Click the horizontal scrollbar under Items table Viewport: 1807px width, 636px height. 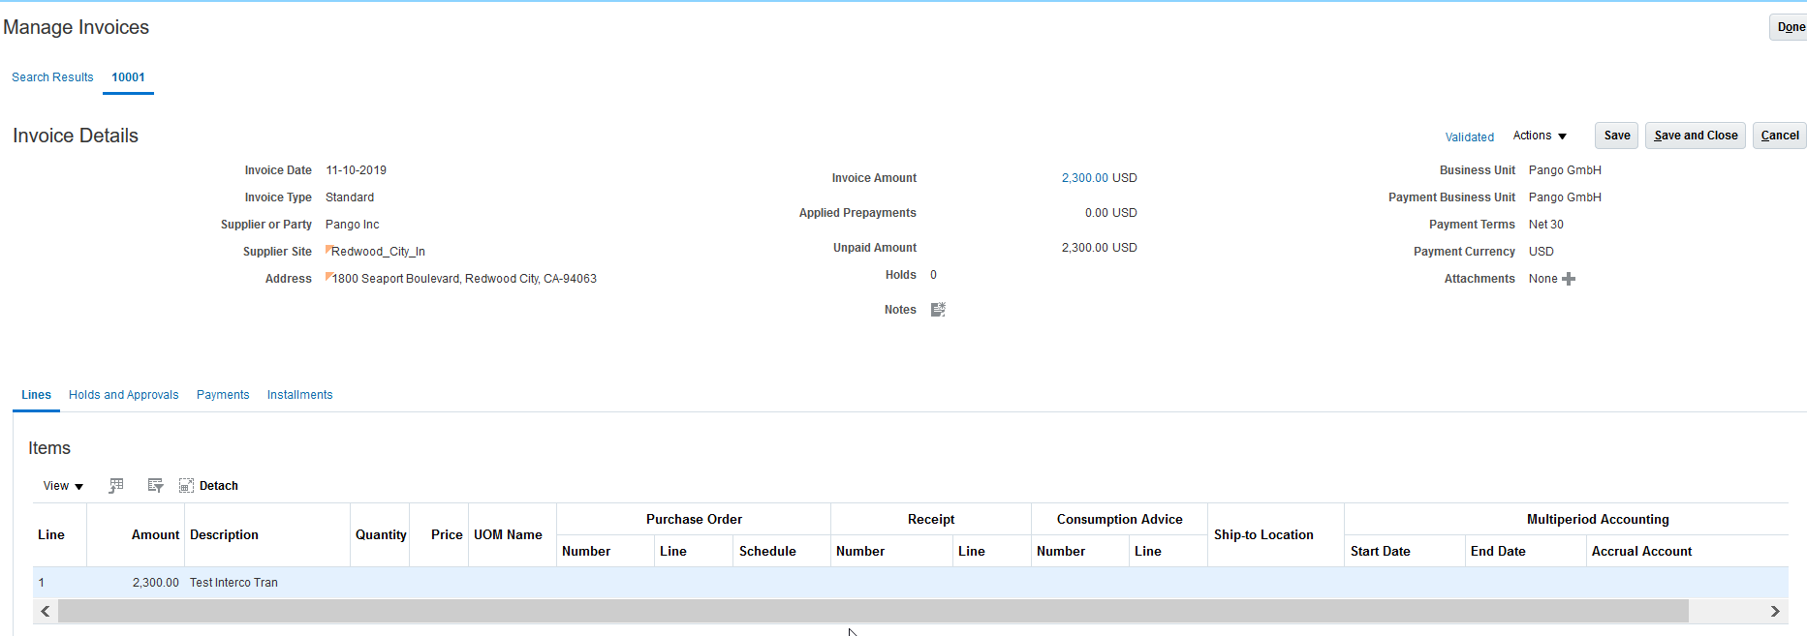pos(872,611)
